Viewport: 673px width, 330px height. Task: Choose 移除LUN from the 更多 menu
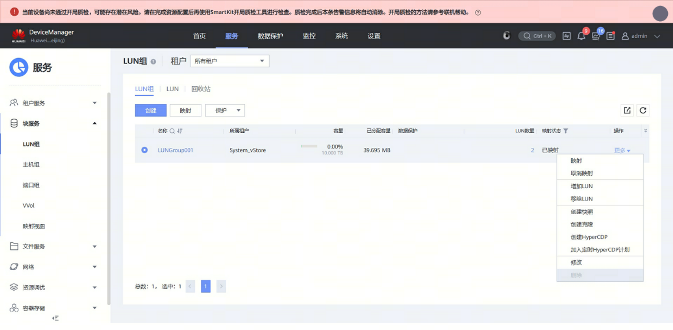click(x=600, y=199)
